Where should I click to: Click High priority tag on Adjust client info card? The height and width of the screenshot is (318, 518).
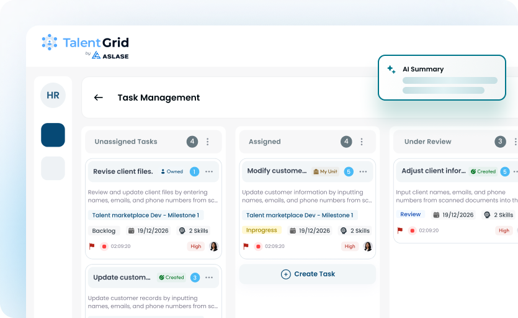(x=504, y=230)
